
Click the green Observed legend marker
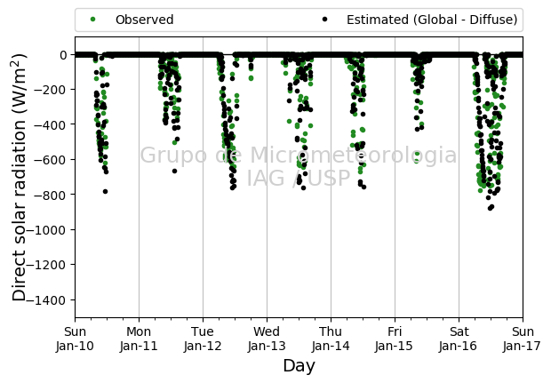pos(92,20)
